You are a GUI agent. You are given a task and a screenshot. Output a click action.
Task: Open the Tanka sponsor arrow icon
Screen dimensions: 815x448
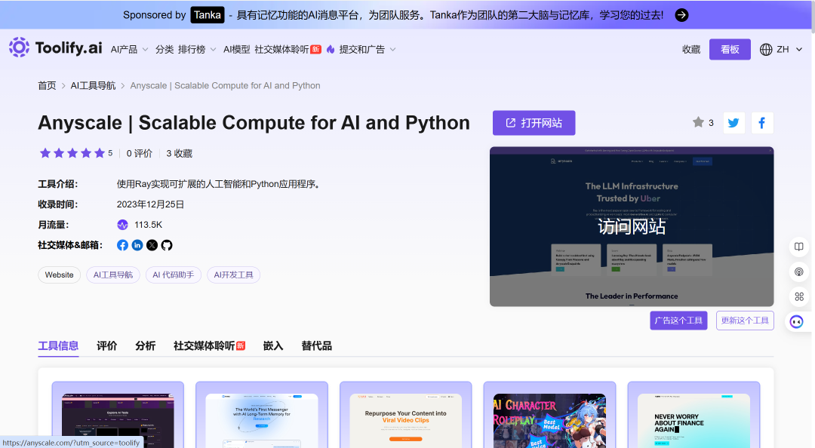tap(681, 15)
